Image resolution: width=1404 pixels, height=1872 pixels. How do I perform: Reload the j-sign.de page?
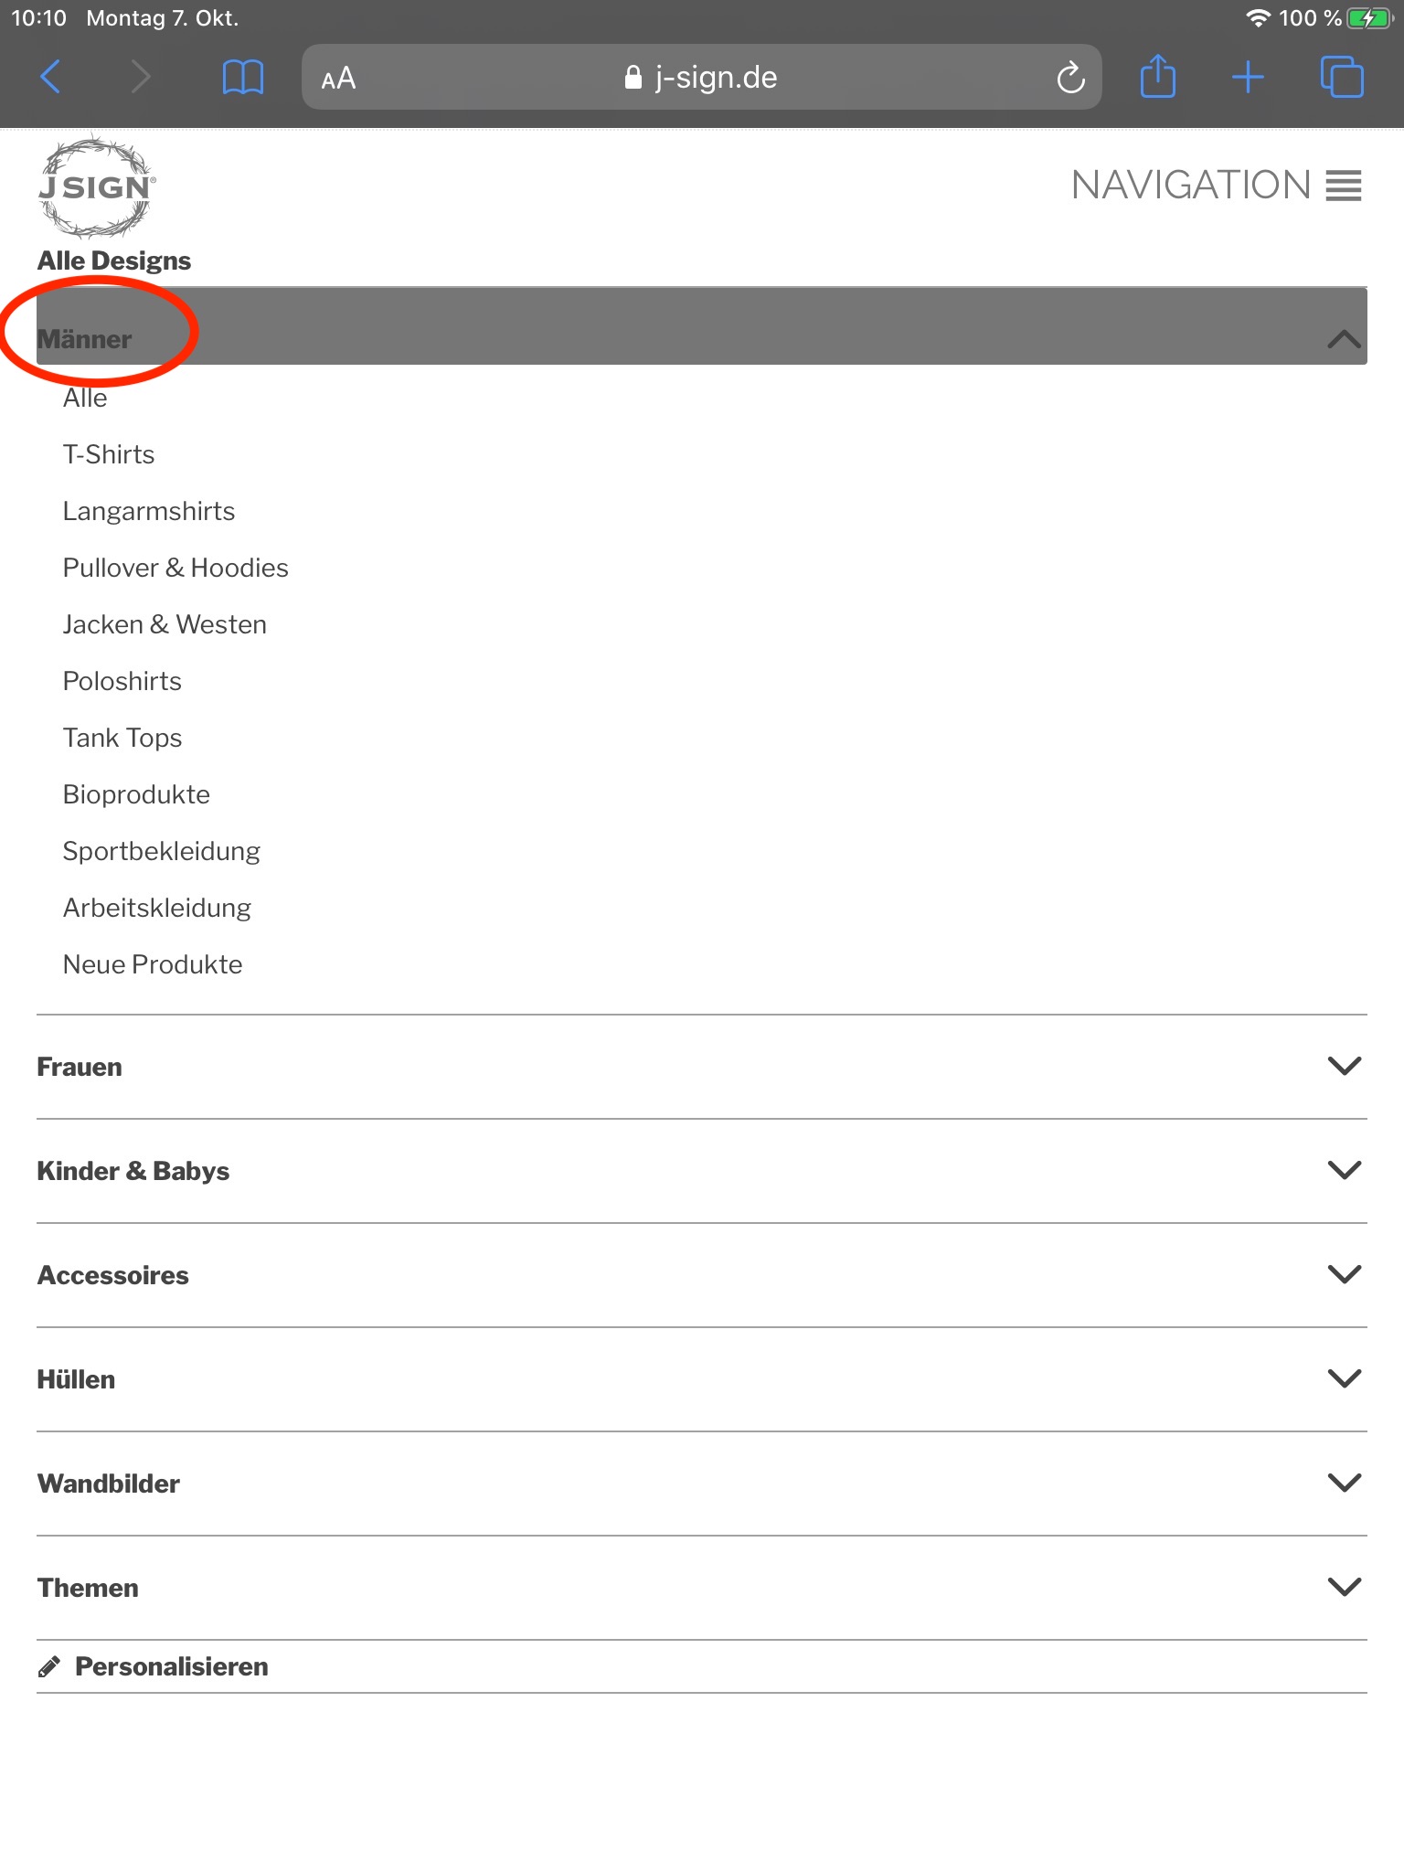click(1070, 78)
